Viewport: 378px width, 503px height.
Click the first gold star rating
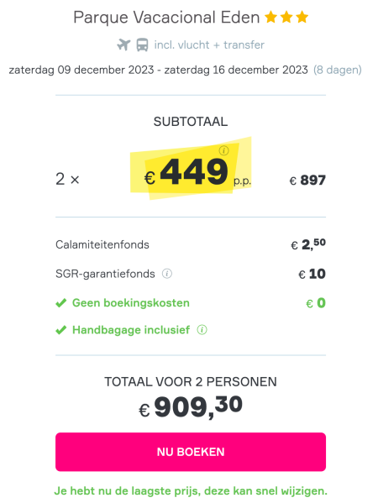point(270,17)
